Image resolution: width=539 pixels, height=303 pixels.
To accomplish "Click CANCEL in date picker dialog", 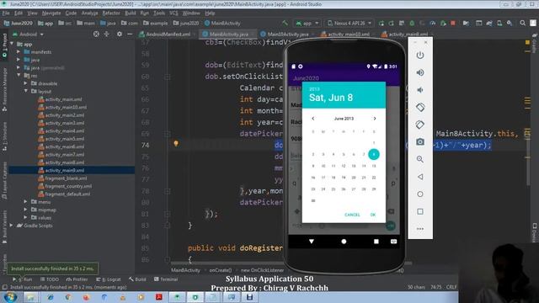I will [x=352, y=215].
